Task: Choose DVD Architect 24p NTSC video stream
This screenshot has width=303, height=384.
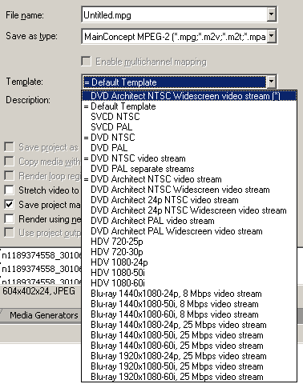Action: (189, 200)
